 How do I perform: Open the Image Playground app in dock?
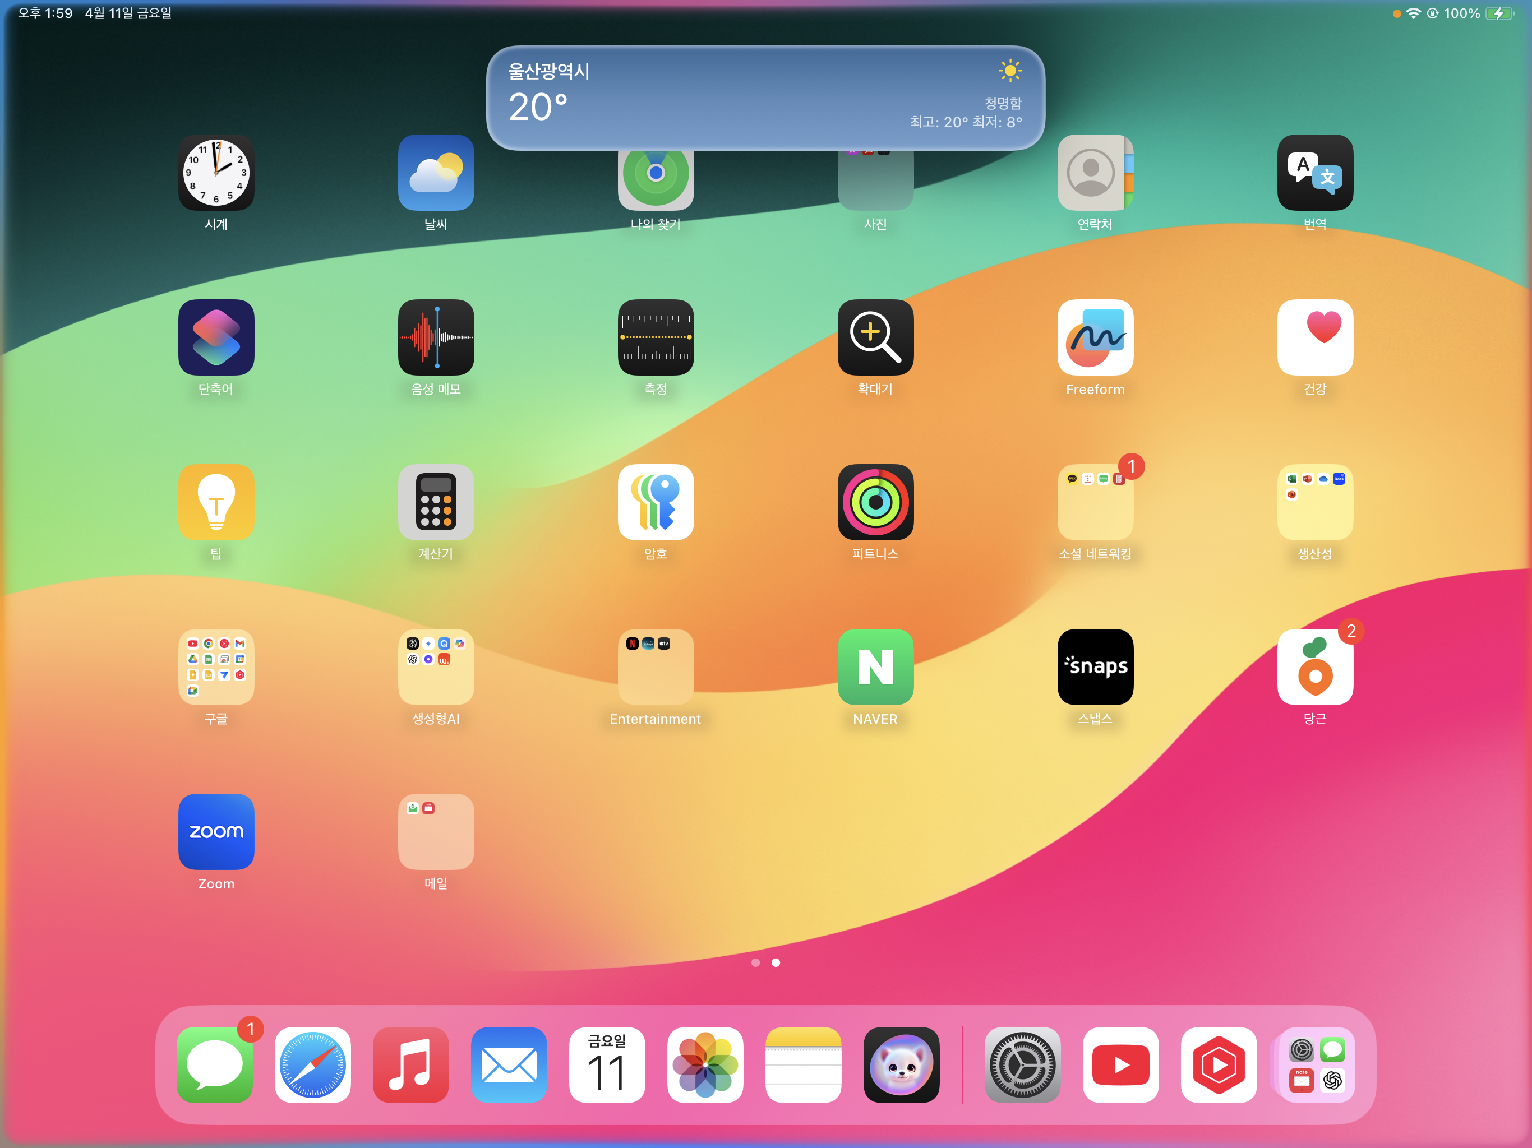(901, 1064)
